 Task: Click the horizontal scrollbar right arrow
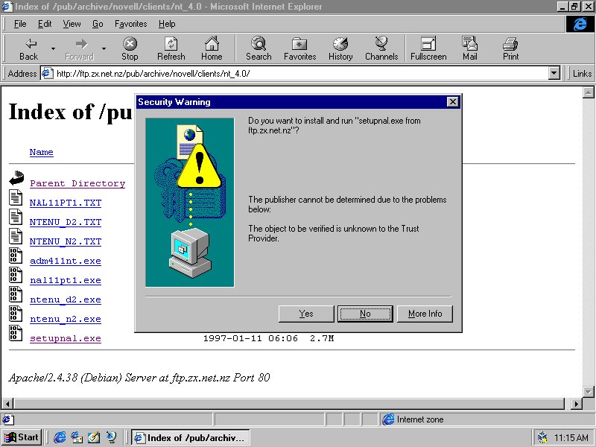[x=576, y=403]
